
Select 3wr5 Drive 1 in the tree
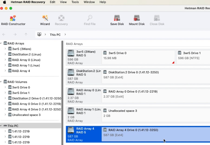[21, 93]
